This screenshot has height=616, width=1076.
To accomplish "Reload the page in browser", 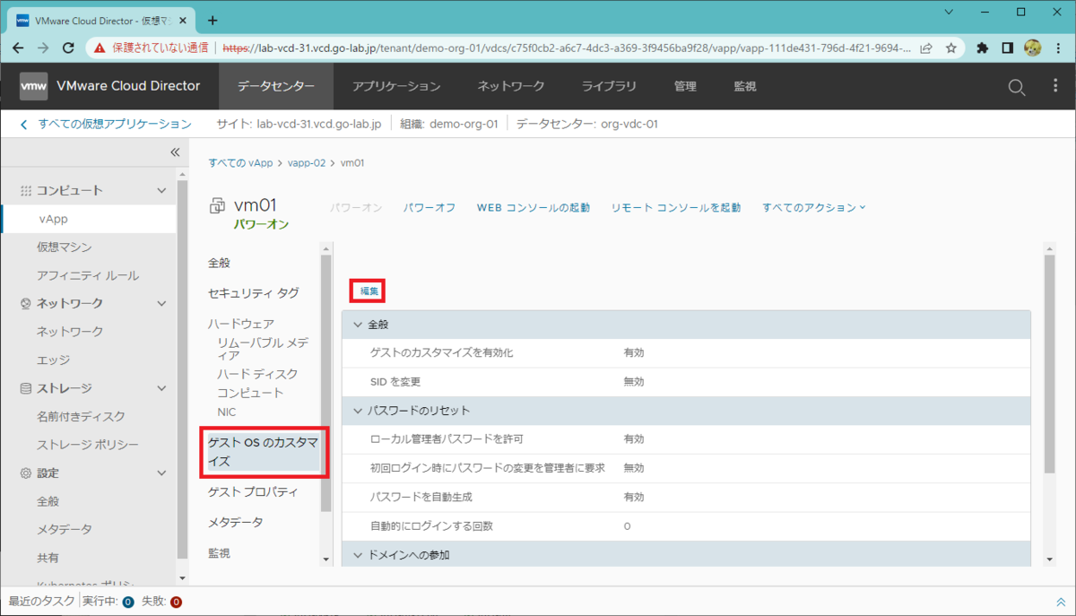I will 68,48.
